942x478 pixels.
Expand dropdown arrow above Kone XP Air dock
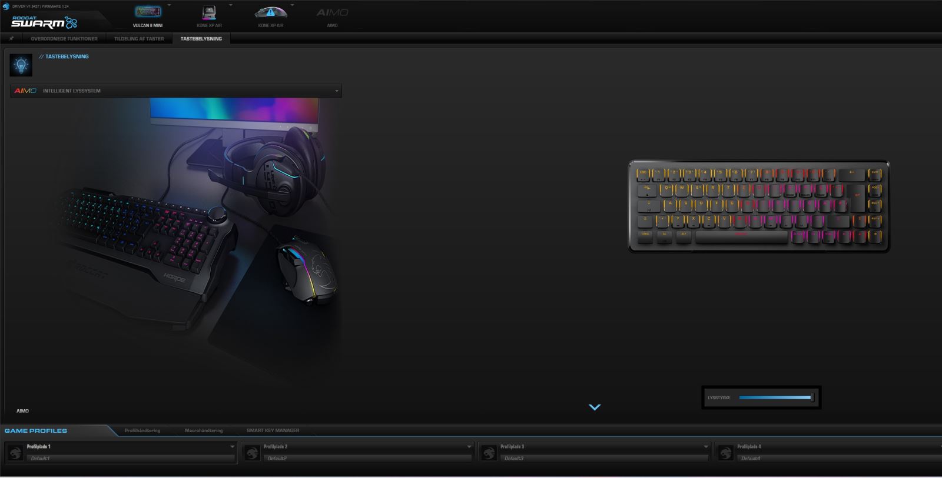coord(231,5)
